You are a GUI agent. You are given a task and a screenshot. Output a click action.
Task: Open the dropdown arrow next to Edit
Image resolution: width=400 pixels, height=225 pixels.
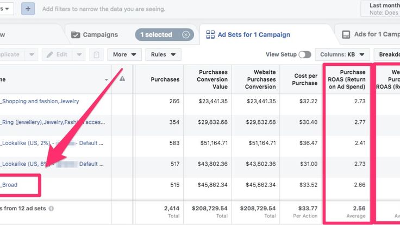pyautogui.click(x=79, y=54)
